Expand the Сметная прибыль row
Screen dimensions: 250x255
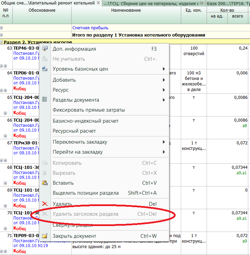(2, 28)
